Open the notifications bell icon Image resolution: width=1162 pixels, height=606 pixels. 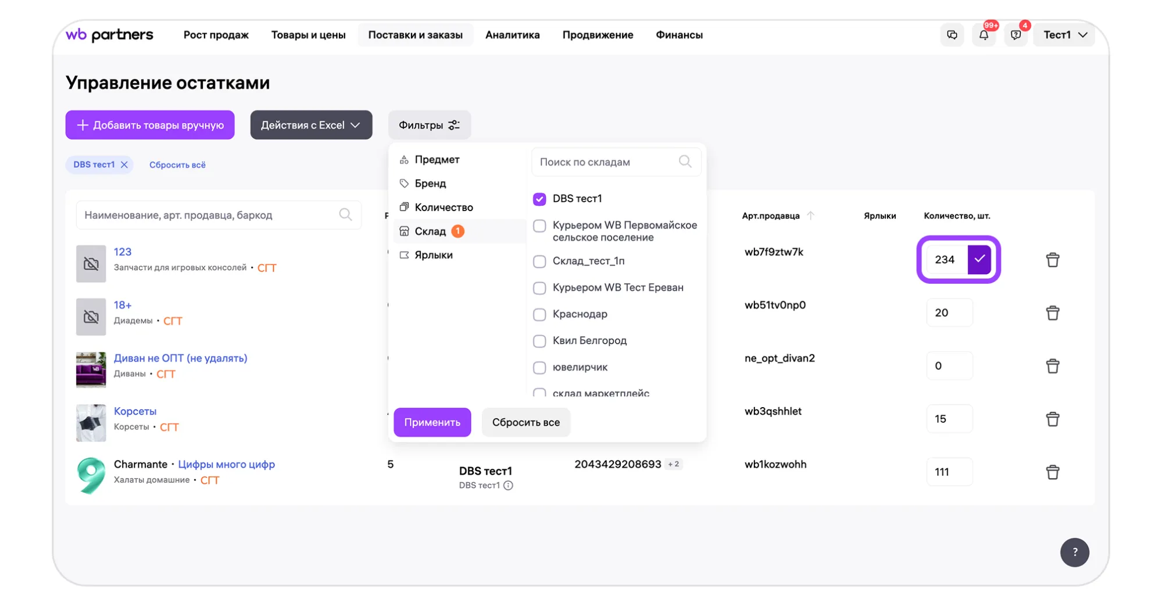tap(984, 35)
